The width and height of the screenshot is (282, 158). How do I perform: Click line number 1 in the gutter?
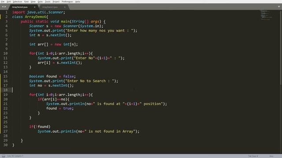tap(6, 12)
